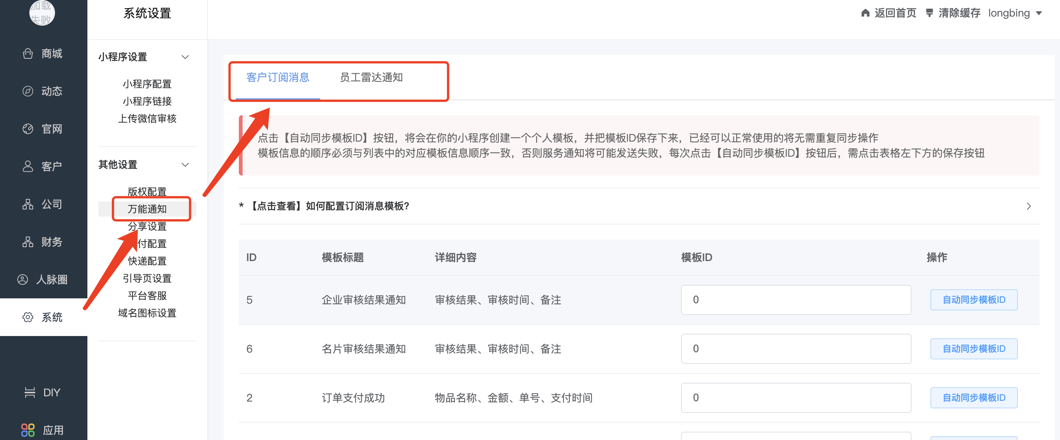The width and height of the screenshot is (1060, 440).
Task: Click the 详细内容 column header
Action: [x=455, y=257]
